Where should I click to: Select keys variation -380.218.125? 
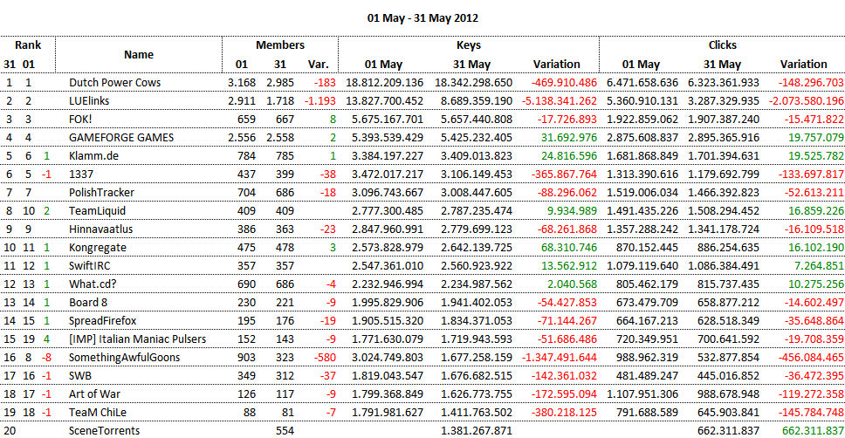coord(564,412)
